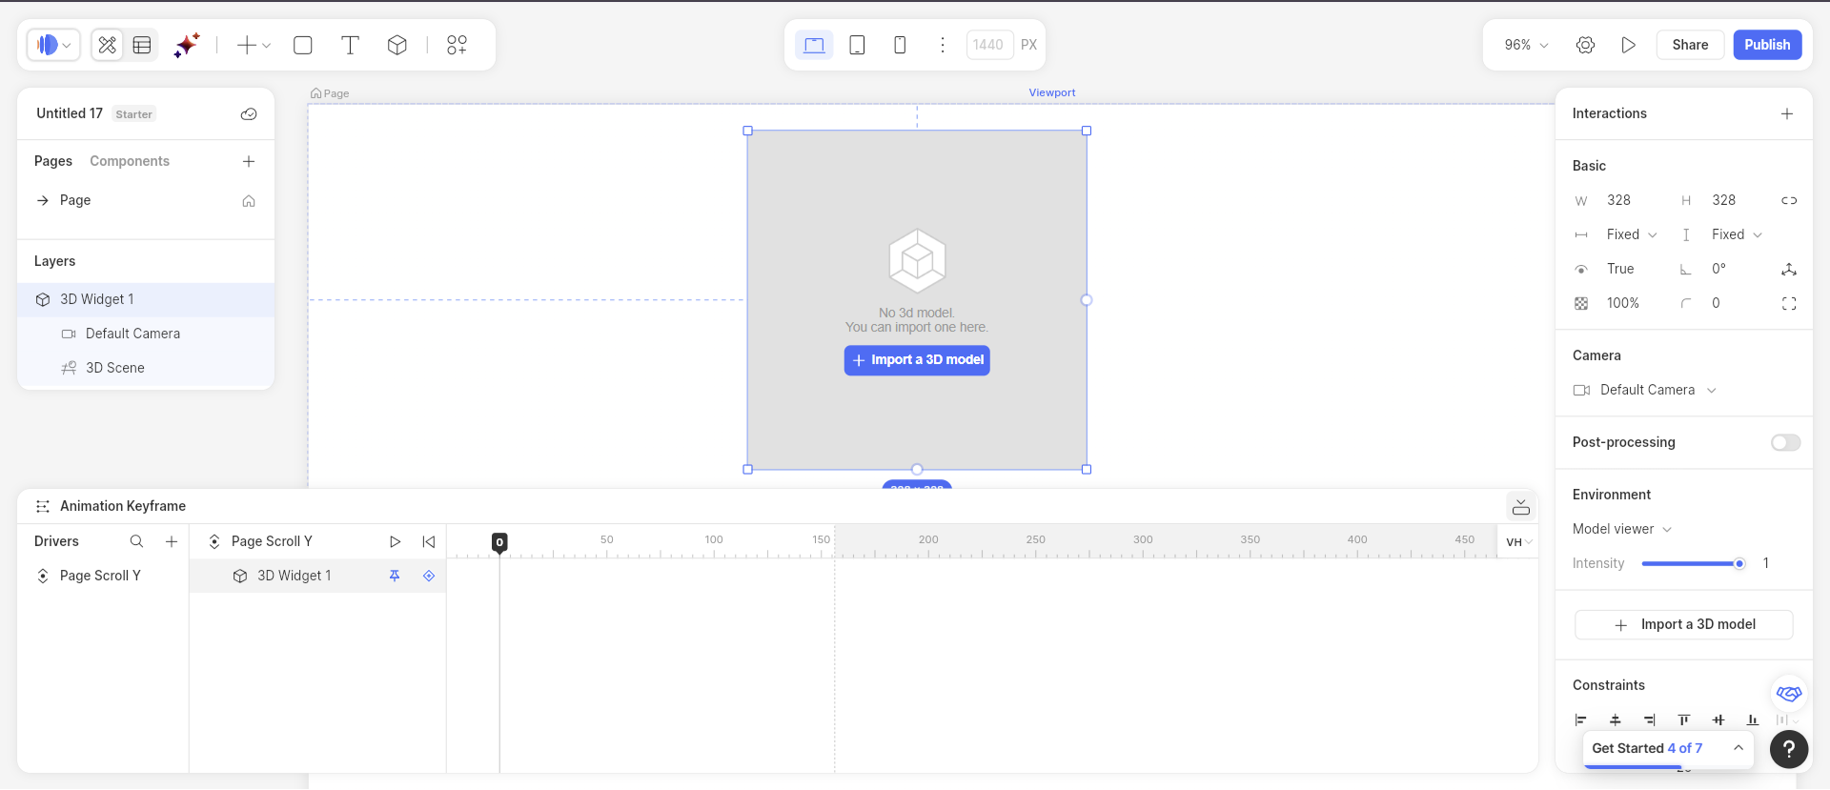The image size is (1830, 790).
Task: Preview the site with play icon
Action: [1628, 45]
